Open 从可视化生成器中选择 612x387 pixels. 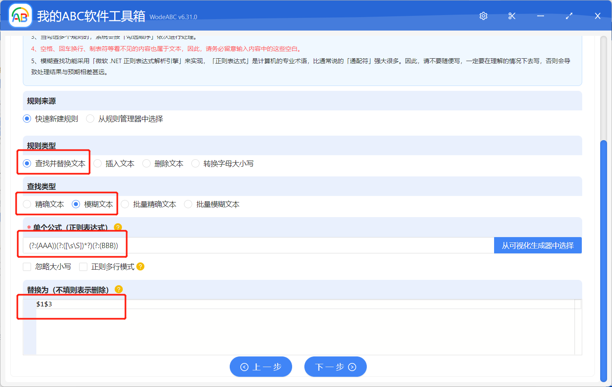[538, 245]
